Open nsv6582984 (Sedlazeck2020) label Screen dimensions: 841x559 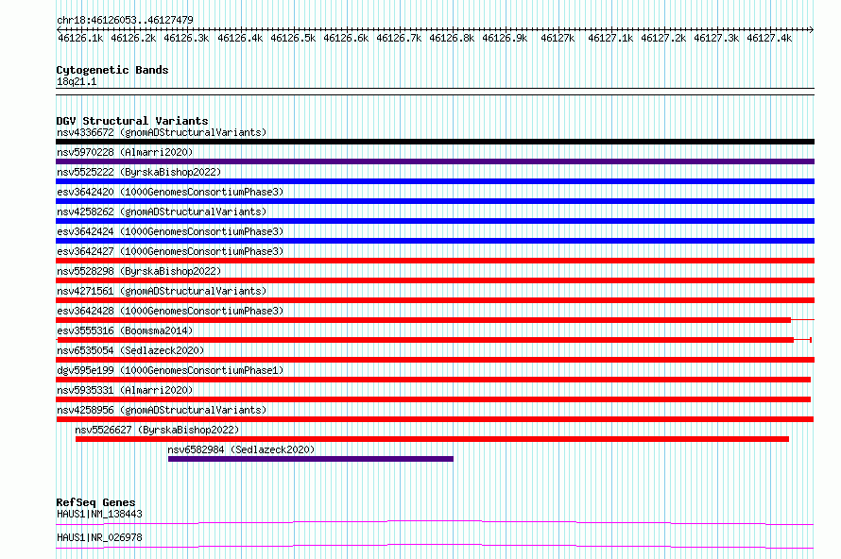[241, 449]
